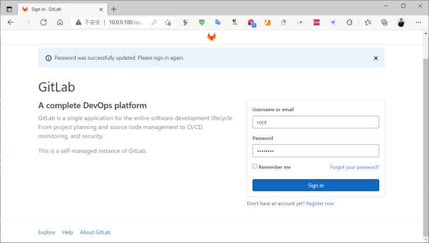Image resolution: width=429 pixels, height=243 pixels.
Task: Tick the Remember me checkbox
Action: [x=255, y=167]
